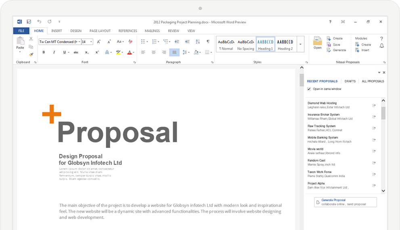Click the Clear Formatting eraser icon
400x230 pixels.
tap(130, 41)
